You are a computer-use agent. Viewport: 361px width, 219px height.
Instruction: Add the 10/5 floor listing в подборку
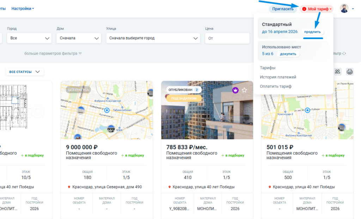[x=32, y=155]
